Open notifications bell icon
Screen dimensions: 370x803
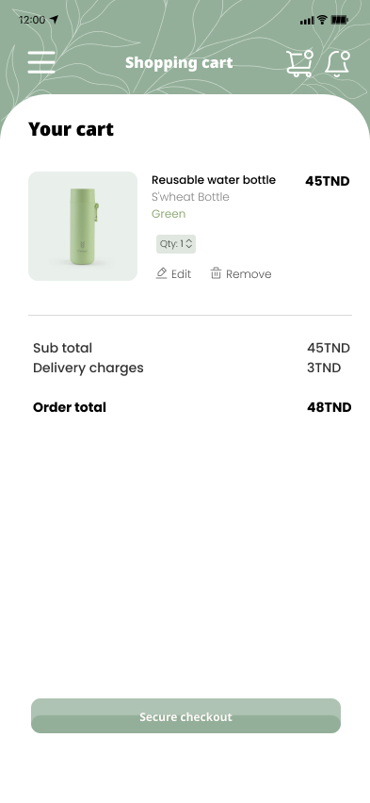point(337,64)
